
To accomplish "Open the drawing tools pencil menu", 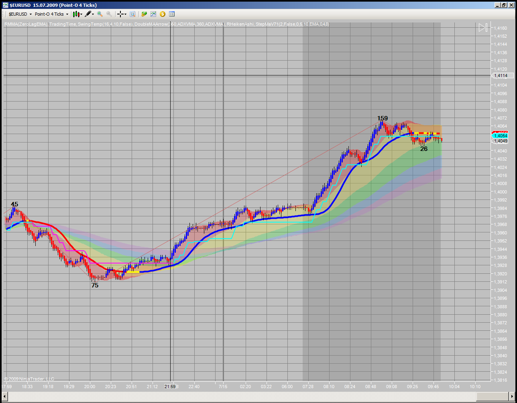I will 89,14.
